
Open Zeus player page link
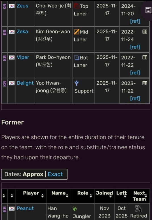click(x=22, y=6)
